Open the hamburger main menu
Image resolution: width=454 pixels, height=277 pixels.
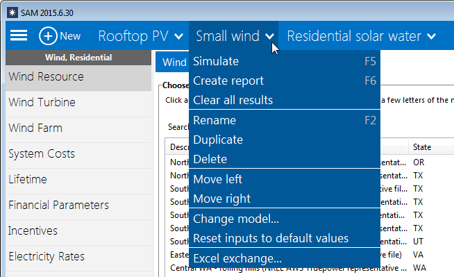tap(19, 35)
